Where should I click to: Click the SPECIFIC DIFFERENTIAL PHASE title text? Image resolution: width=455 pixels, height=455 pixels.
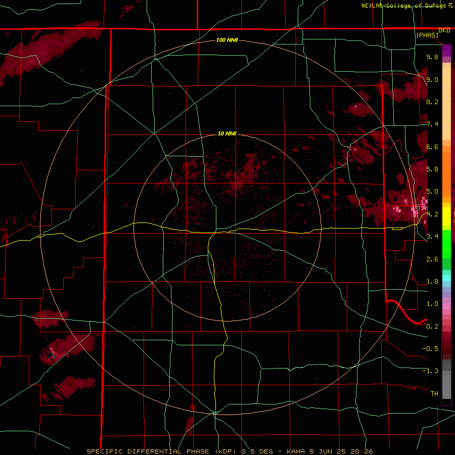click(x=148, y=451)
